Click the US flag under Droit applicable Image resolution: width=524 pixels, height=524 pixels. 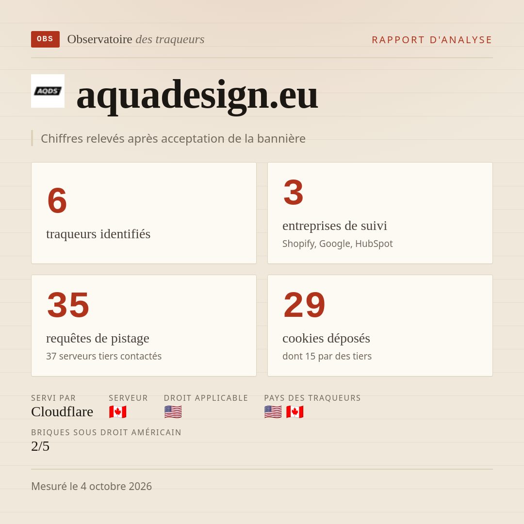173,412
